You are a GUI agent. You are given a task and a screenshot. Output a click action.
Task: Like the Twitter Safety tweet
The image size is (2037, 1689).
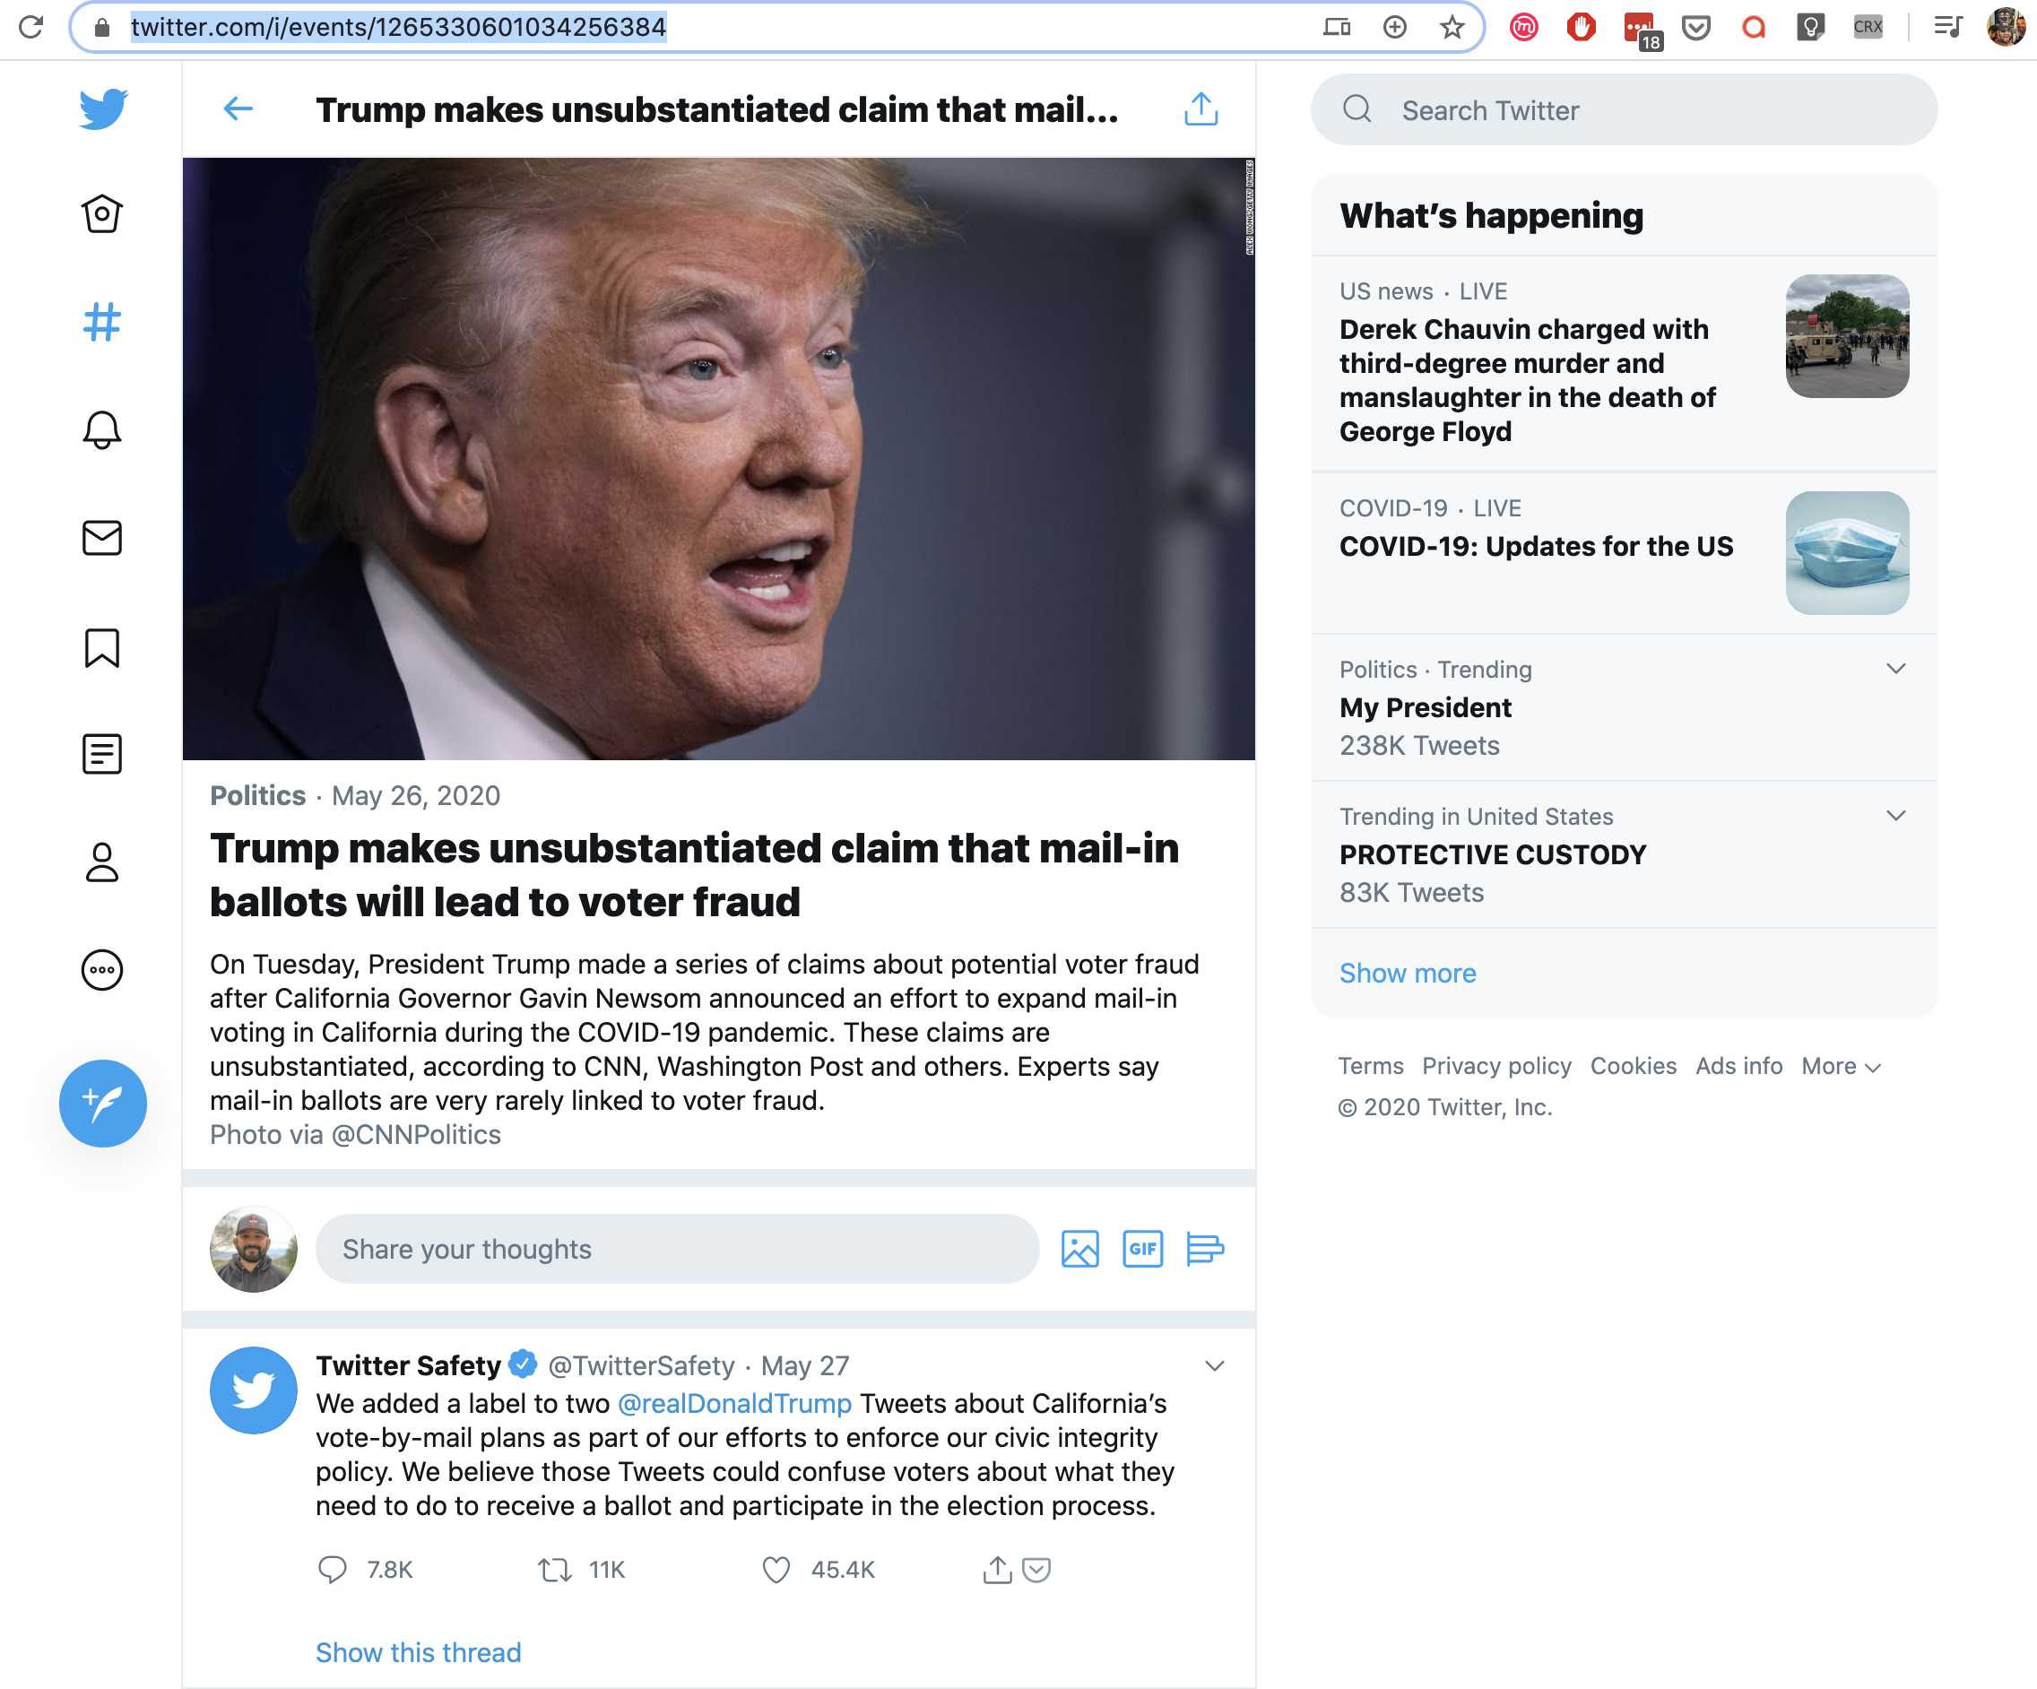(x=776, y=1569)
